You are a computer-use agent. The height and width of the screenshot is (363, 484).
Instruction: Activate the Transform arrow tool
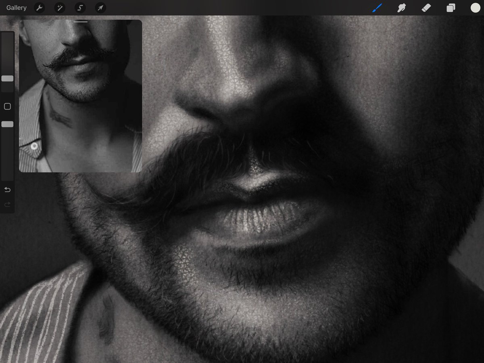pos(100,8)
